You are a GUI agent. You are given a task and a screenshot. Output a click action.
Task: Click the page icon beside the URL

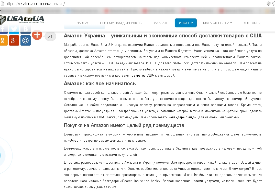2,4
